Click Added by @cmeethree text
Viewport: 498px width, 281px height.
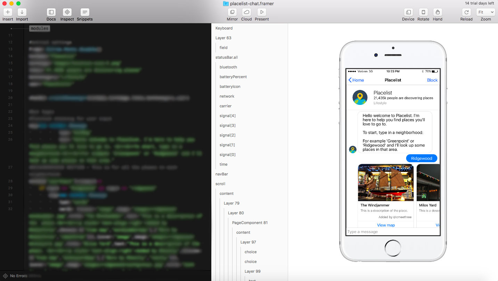coord(395,217)
